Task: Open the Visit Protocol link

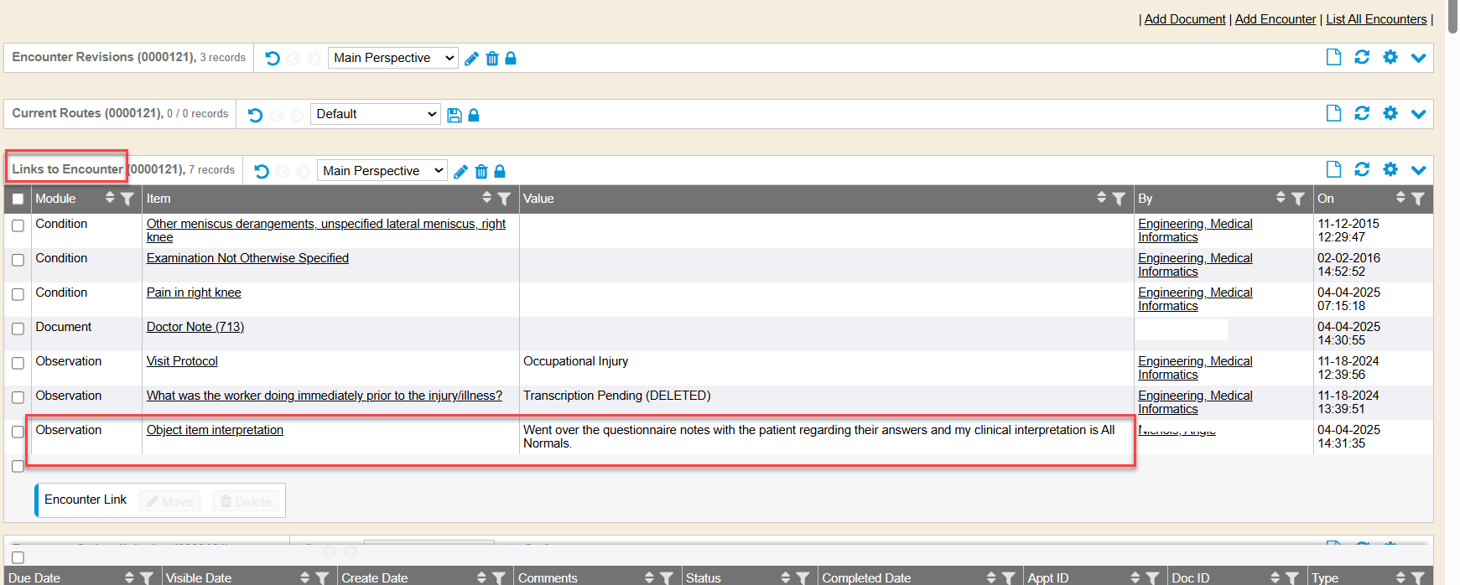Action: coord(182,361)
